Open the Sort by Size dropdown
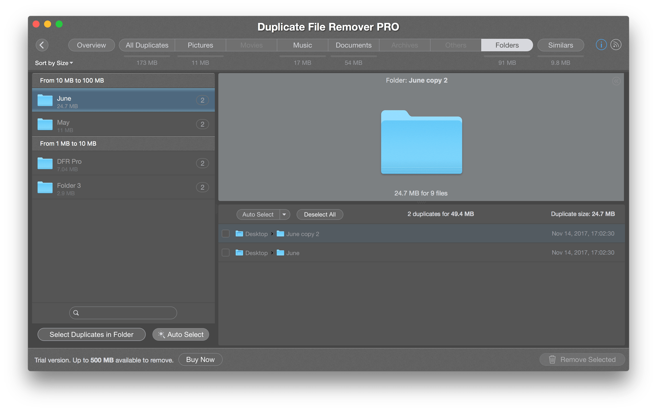Image resolution: width=657 pixels, height=411 pixels. pyautogui.click(x=54, y=63)
